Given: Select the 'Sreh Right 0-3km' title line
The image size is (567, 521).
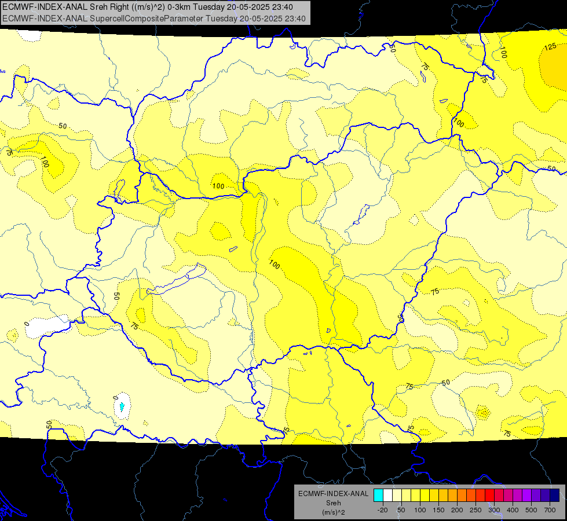Looking at the screenshot, I should pos(148,7).
